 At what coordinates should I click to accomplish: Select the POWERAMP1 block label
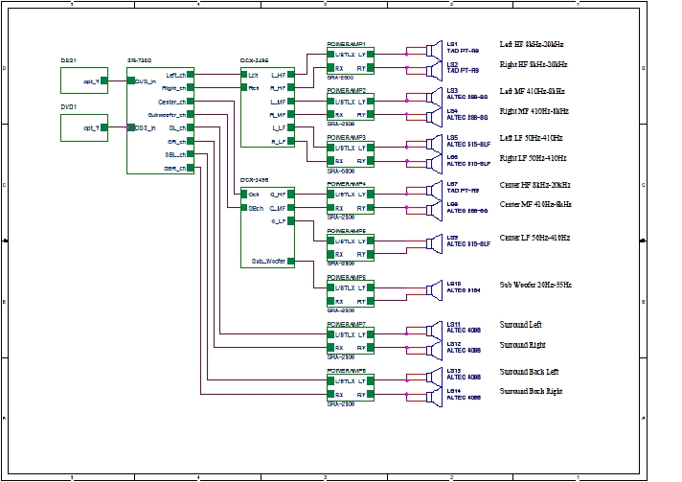(346, 44)
